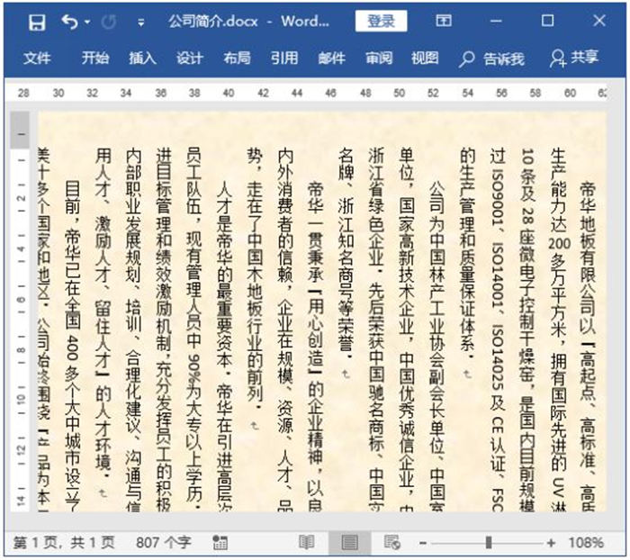
Task: Click the proofing icon in status bar
Action: (x=220, y=542)
